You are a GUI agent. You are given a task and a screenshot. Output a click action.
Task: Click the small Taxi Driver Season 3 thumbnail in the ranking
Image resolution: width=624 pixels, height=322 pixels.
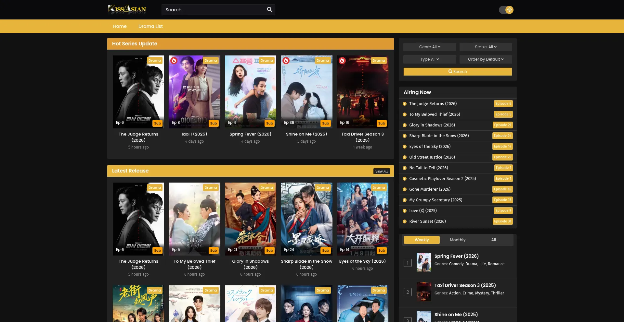(x=424, y=292)
